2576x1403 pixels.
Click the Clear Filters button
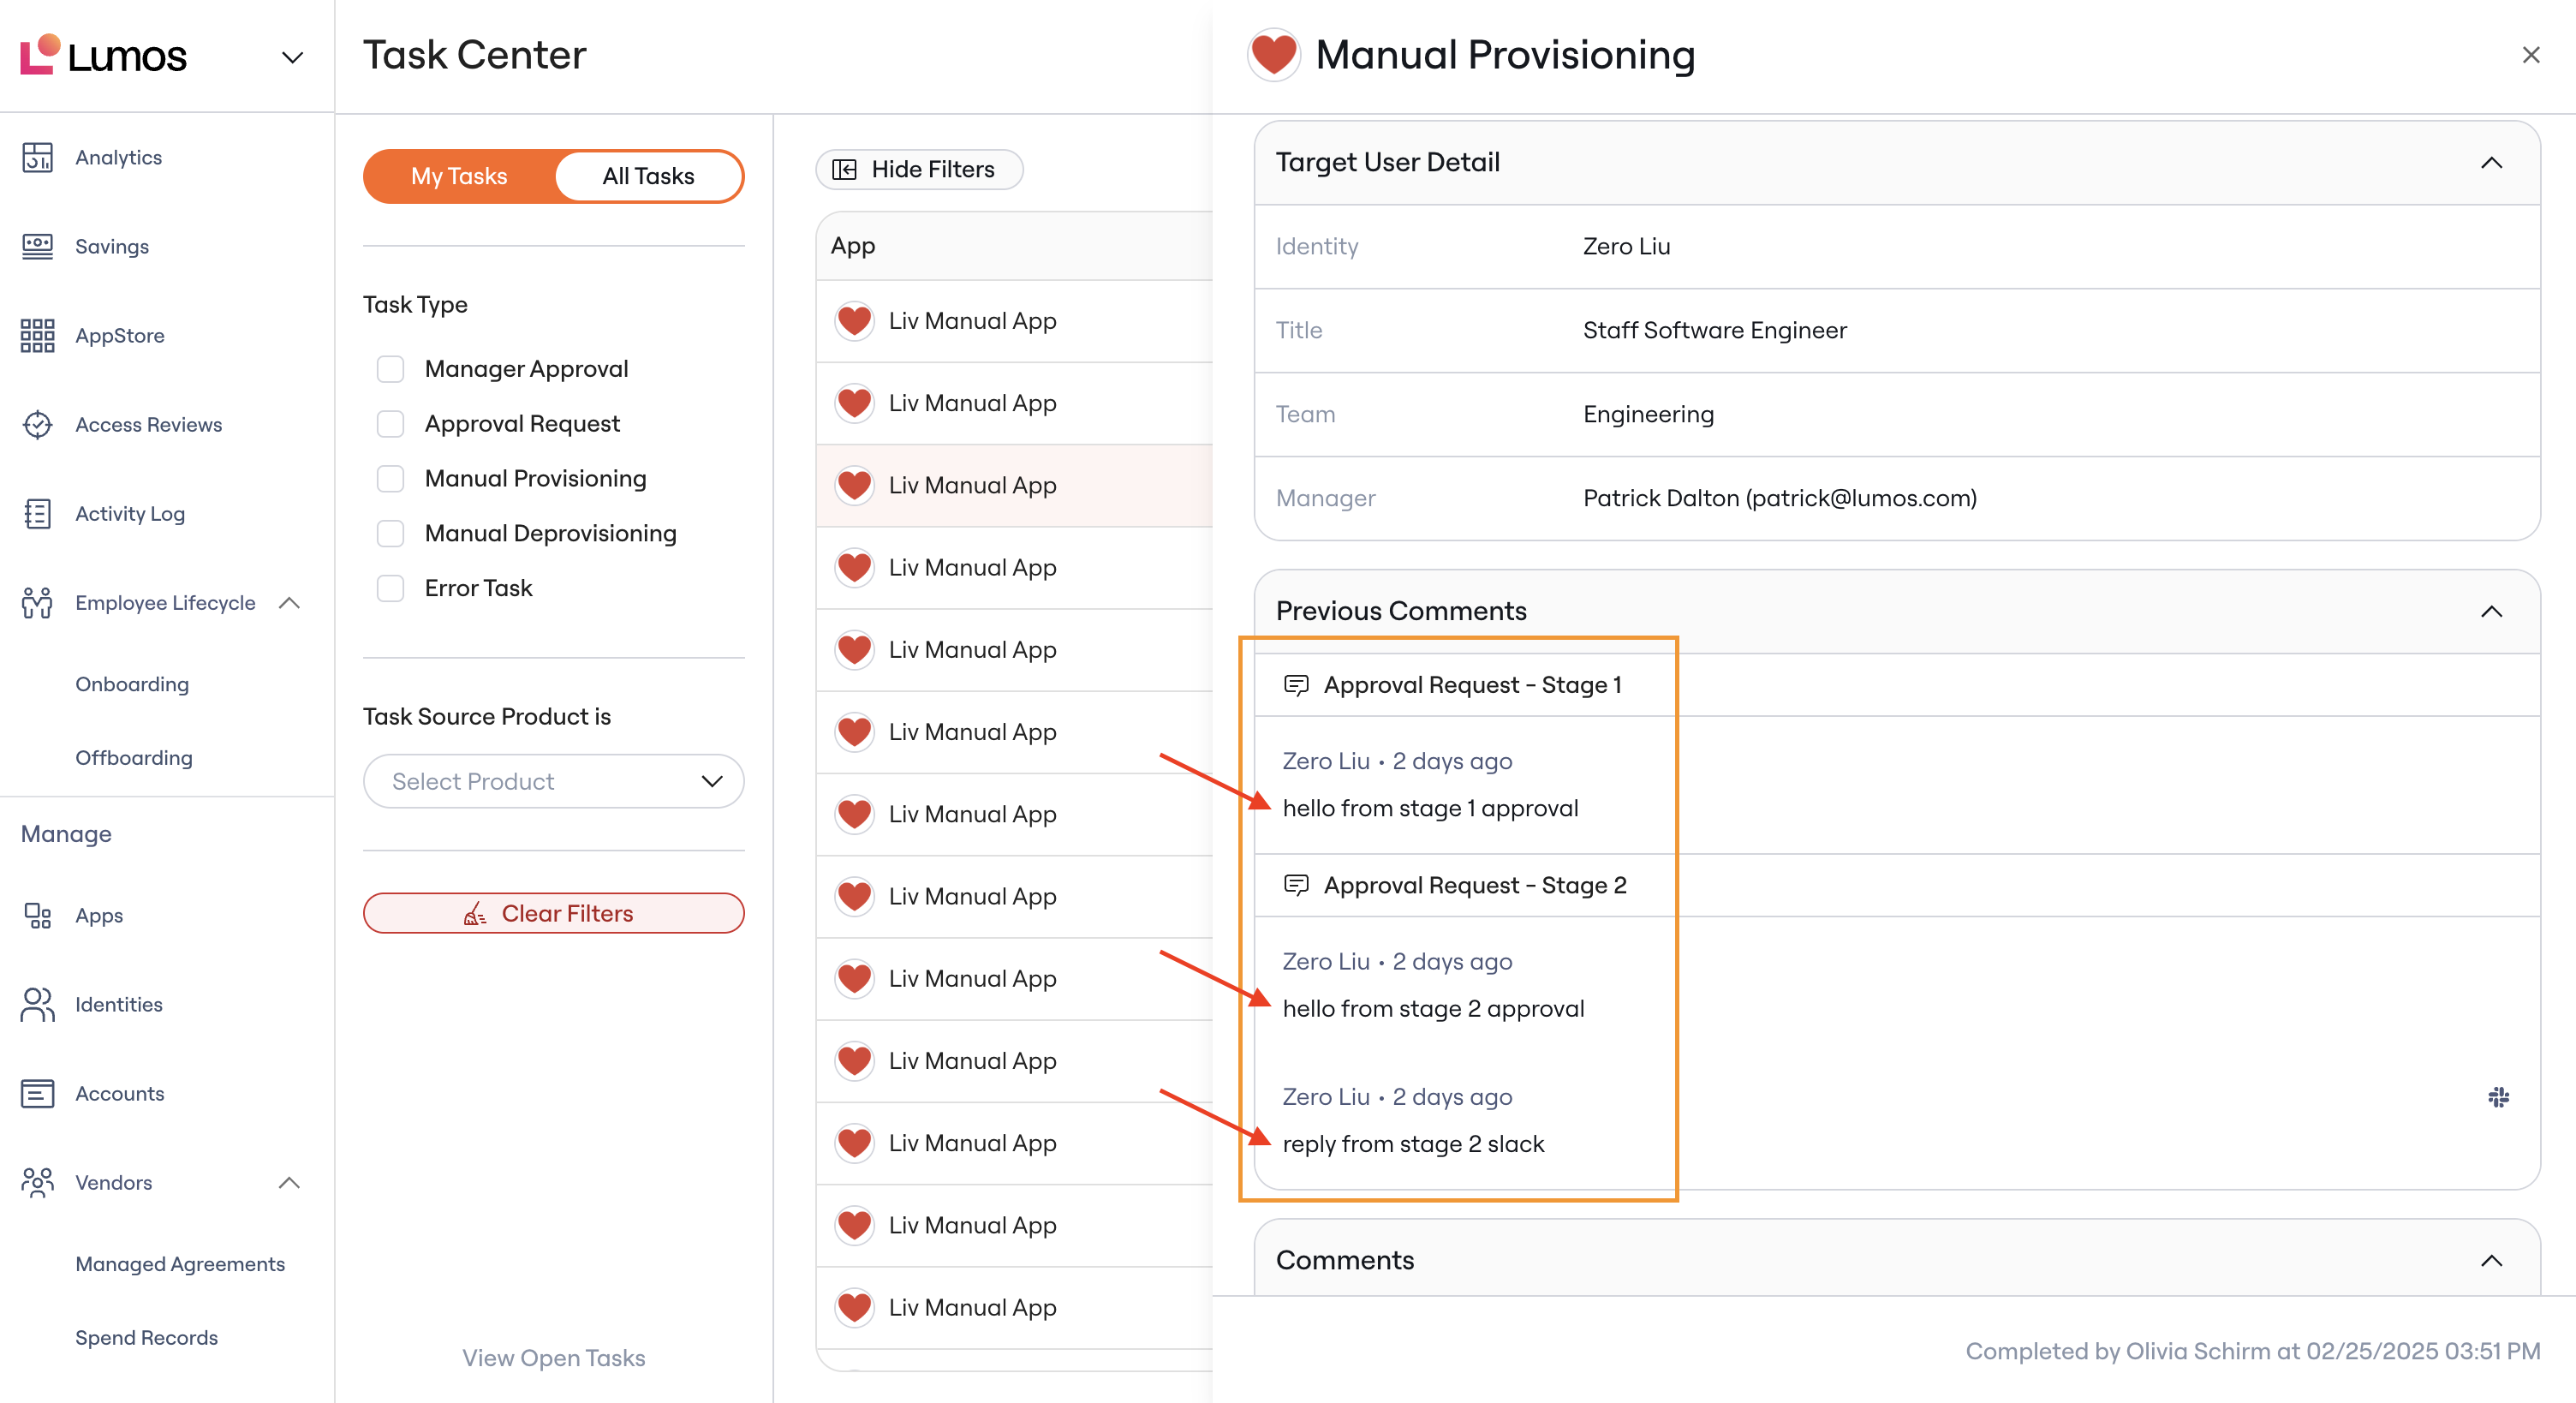tap(553, 913)
